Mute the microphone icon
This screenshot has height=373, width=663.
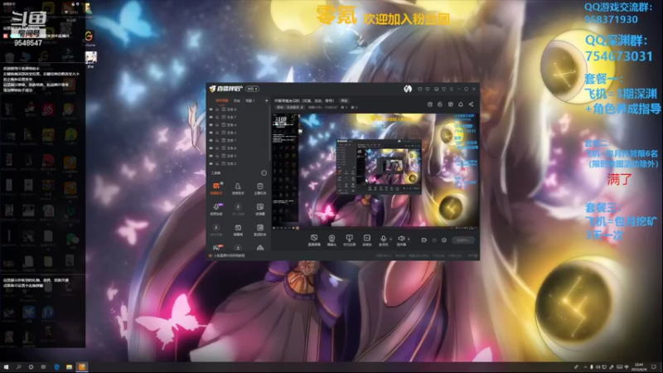pyautogui.click(x=383, y=239)
